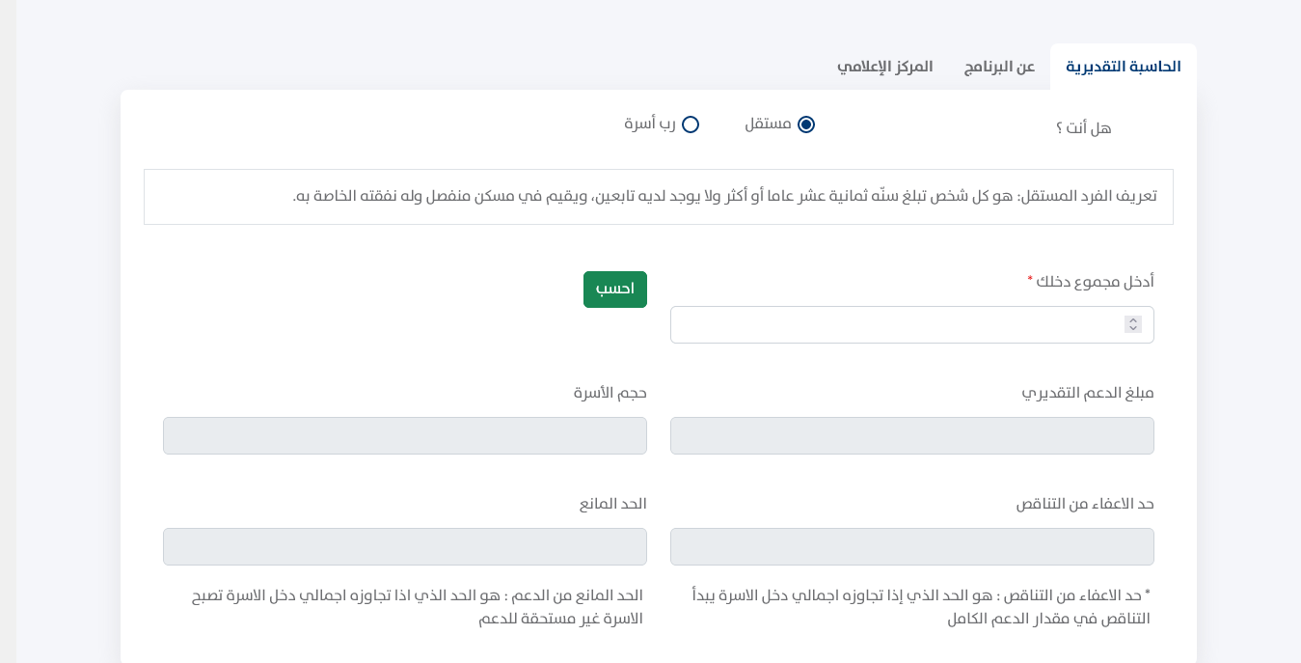Click the حد الاعفاء من التناقص explanatory note

[921, 606]
